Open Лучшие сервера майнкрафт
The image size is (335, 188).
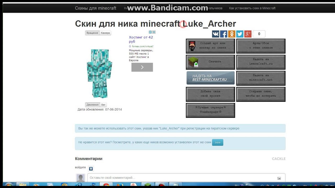tap(210, 110)
